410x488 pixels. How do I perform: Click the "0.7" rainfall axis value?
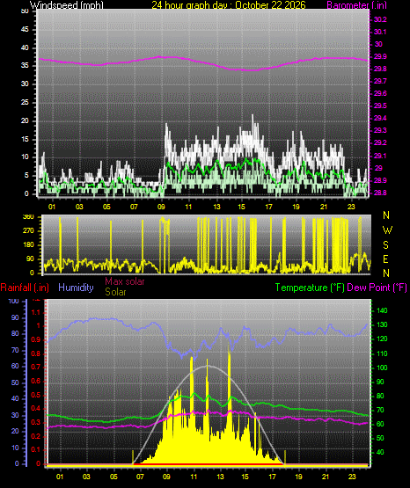[36, 368]
